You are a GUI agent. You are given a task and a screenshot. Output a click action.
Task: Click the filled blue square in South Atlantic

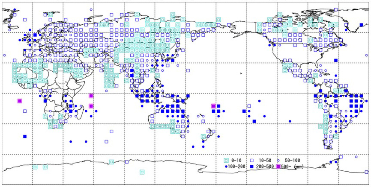(24, 137)
